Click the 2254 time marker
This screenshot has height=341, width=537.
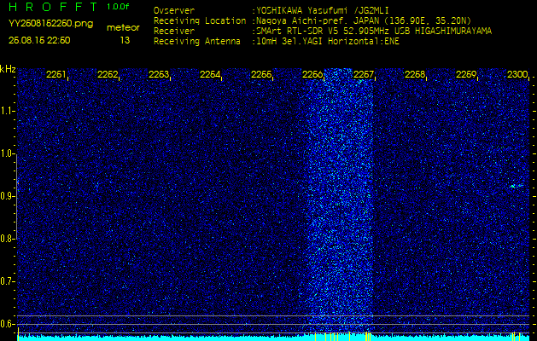pyautogui.click(x=210, y=74)
